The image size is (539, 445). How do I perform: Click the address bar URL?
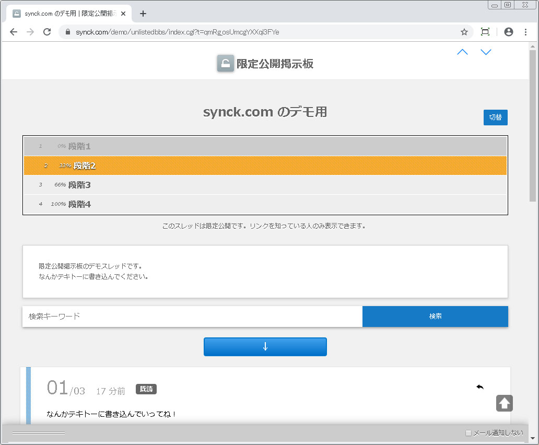pyautogui.click(x=178, y=32)
